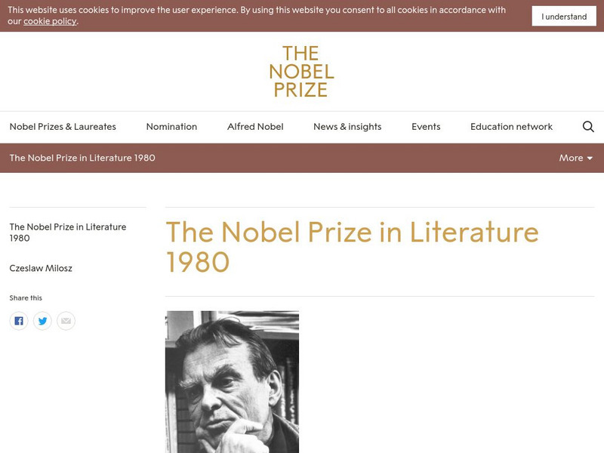Open Education network menu item
Screen dimensions: 604x453
tap(511, 127)
